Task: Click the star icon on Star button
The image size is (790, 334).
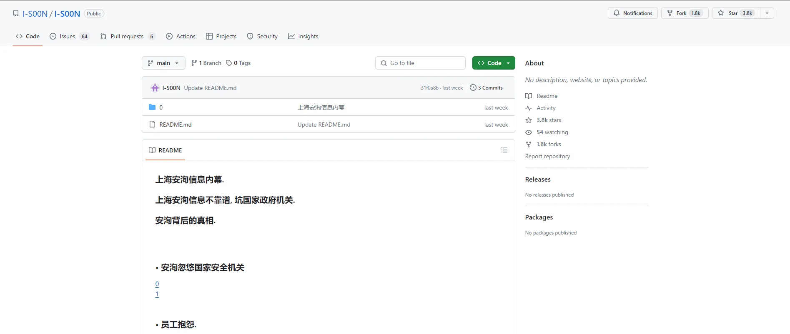Action: [721, 13]
